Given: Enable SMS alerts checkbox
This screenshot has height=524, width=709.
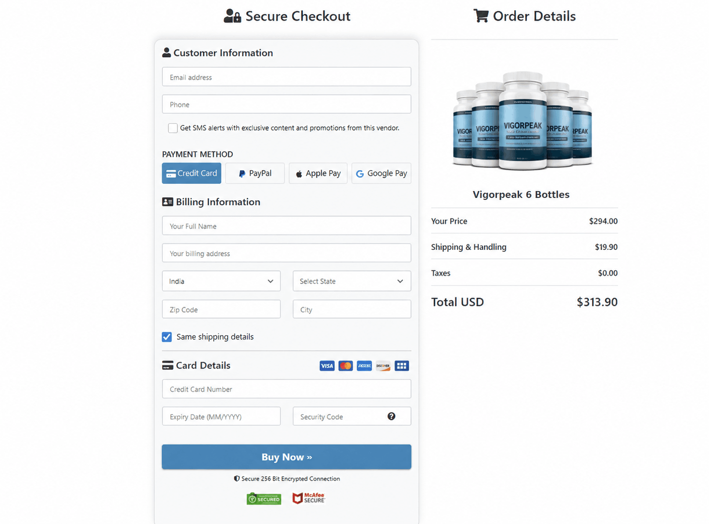Looking at the screenshot, I should coord(173,128).
